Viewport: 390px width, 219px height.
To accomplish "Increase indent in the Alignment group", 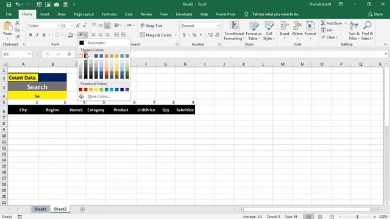I will pos(123,35).
